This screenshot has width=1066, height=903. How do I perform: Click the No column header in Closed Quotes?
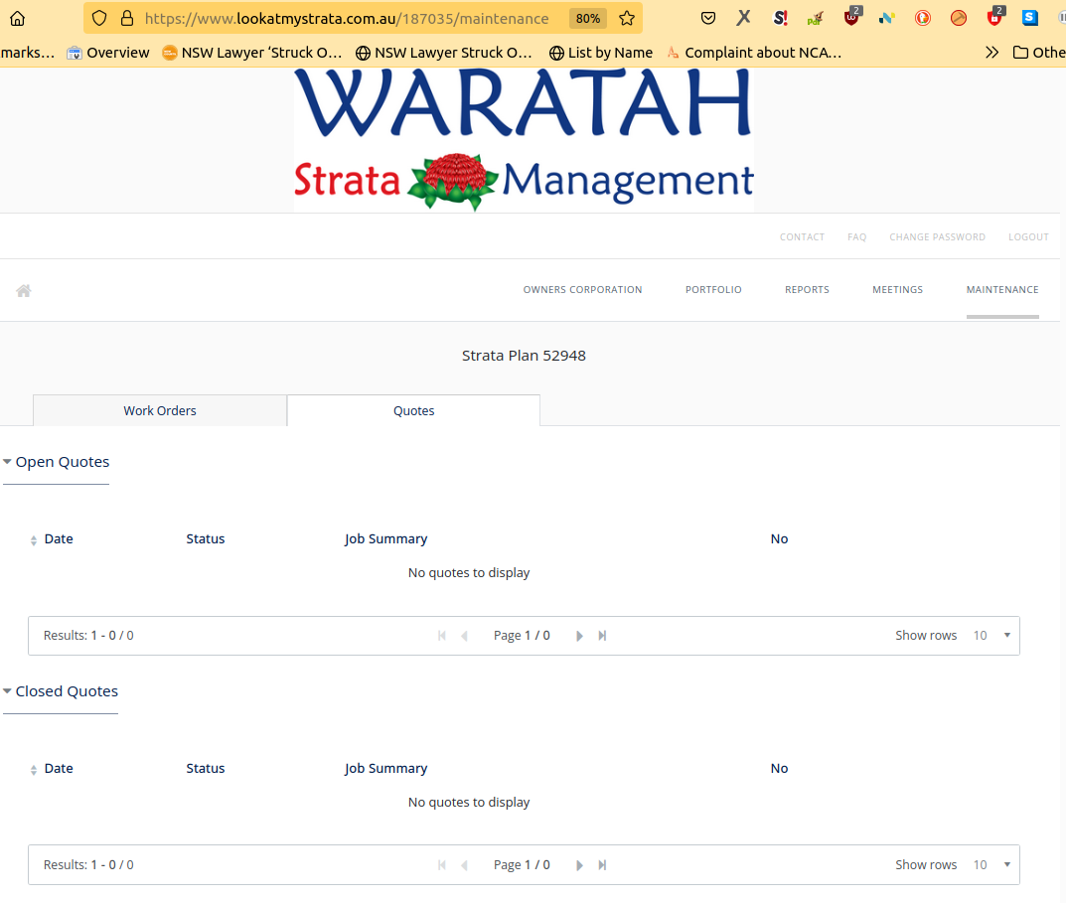pyautogui.click(x=779, y=768)
